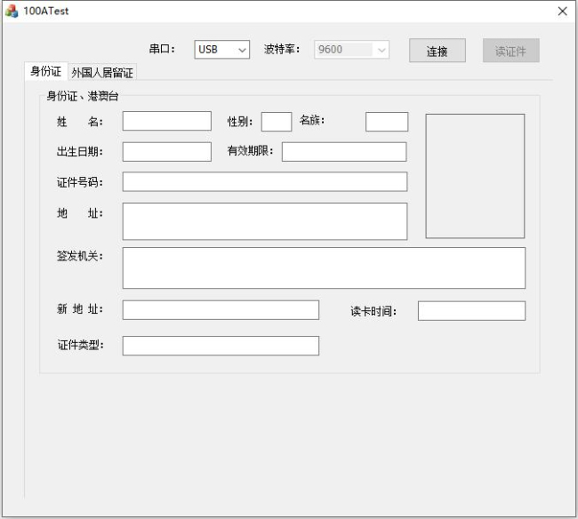Viewport: 578px width, 519px height.
Task: Click the 证件号码 ID number field
Action: [264, 181]
